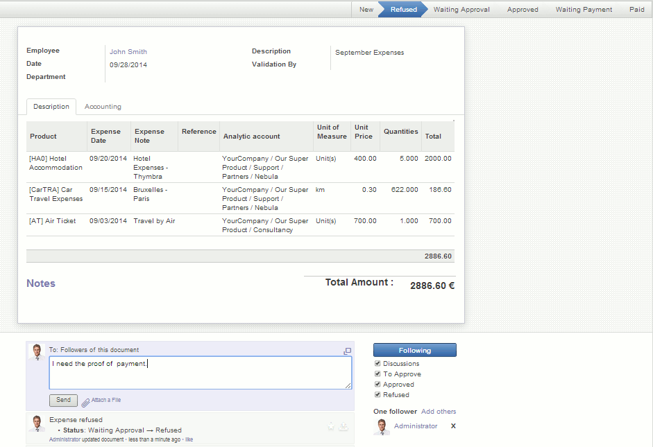
Task: Star the Expense refused message
Action: [x=331, y=426]
